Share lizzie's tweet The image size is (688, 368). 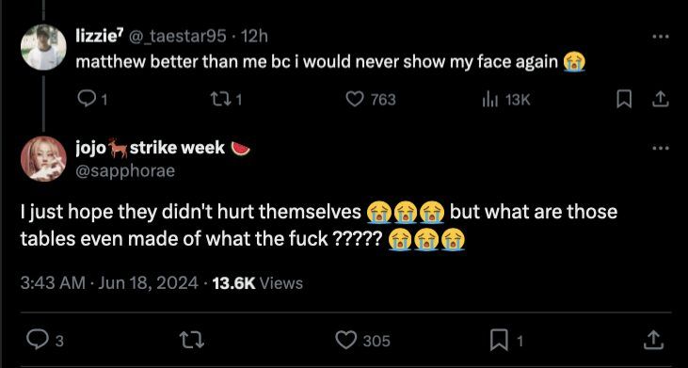point(660,101)
